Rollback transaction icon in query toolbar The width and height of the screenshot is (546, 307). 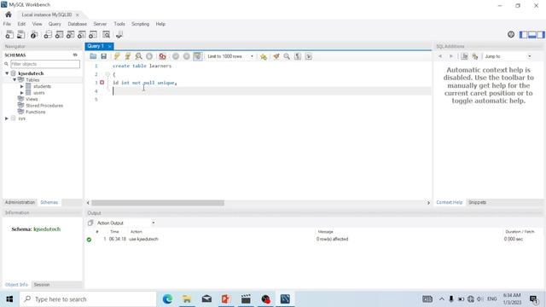click(x=186, y=56)
